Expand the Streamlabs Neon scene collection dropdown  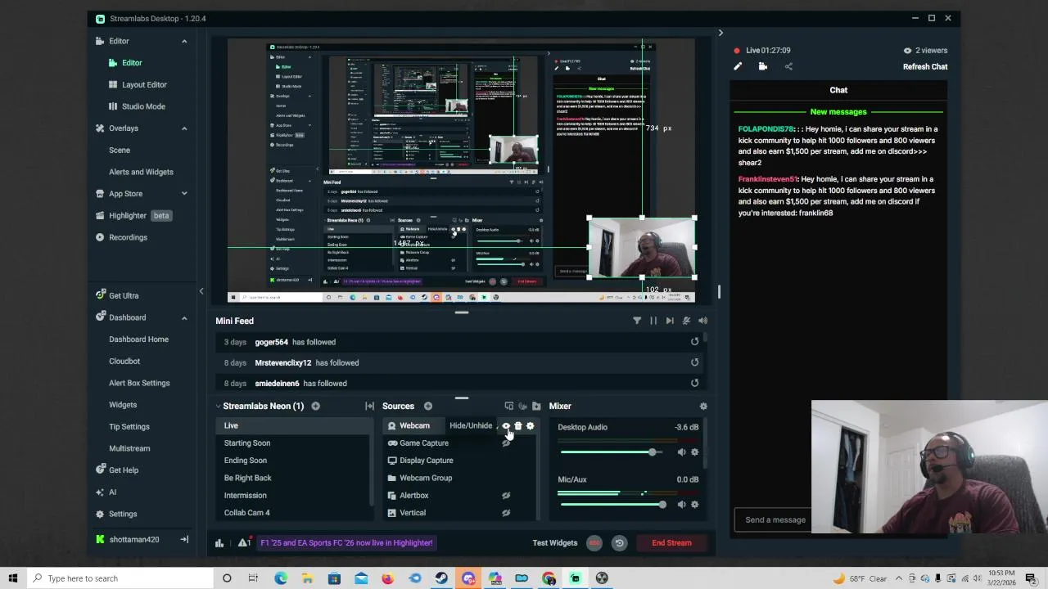point(219,406)
